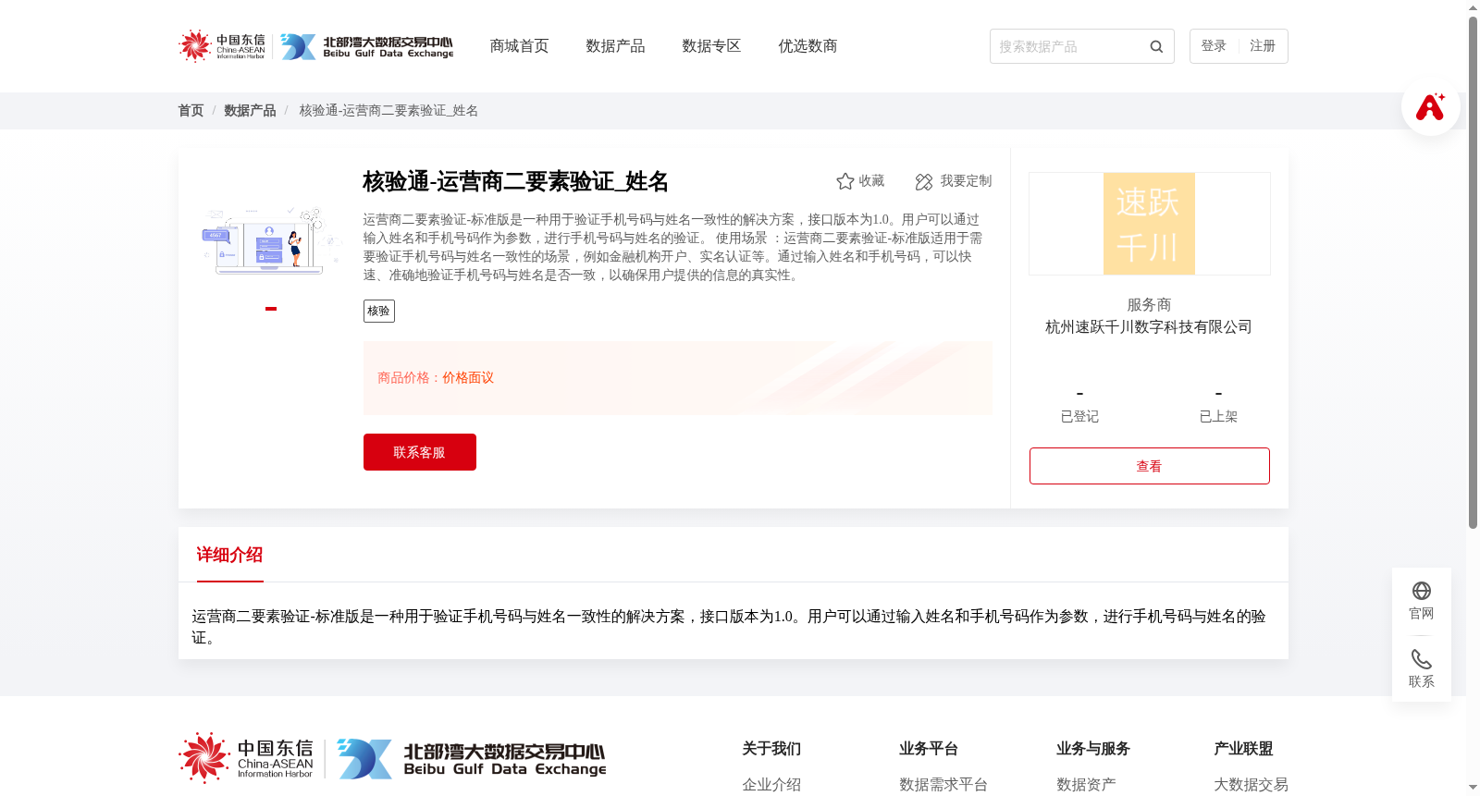Open footer link 数据需求平台
The width and height of the screenshot is (1480, 796).
click(943, 785)
